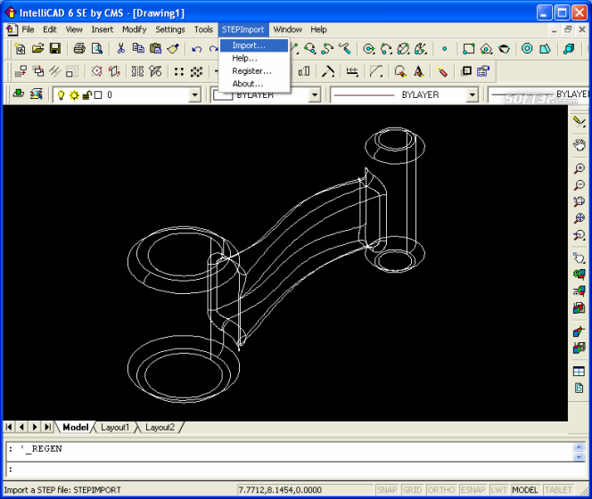The width and height of the screenshot is (592, 499).
Task: Click the Paste clipboard icon
Action: (155, 49)
